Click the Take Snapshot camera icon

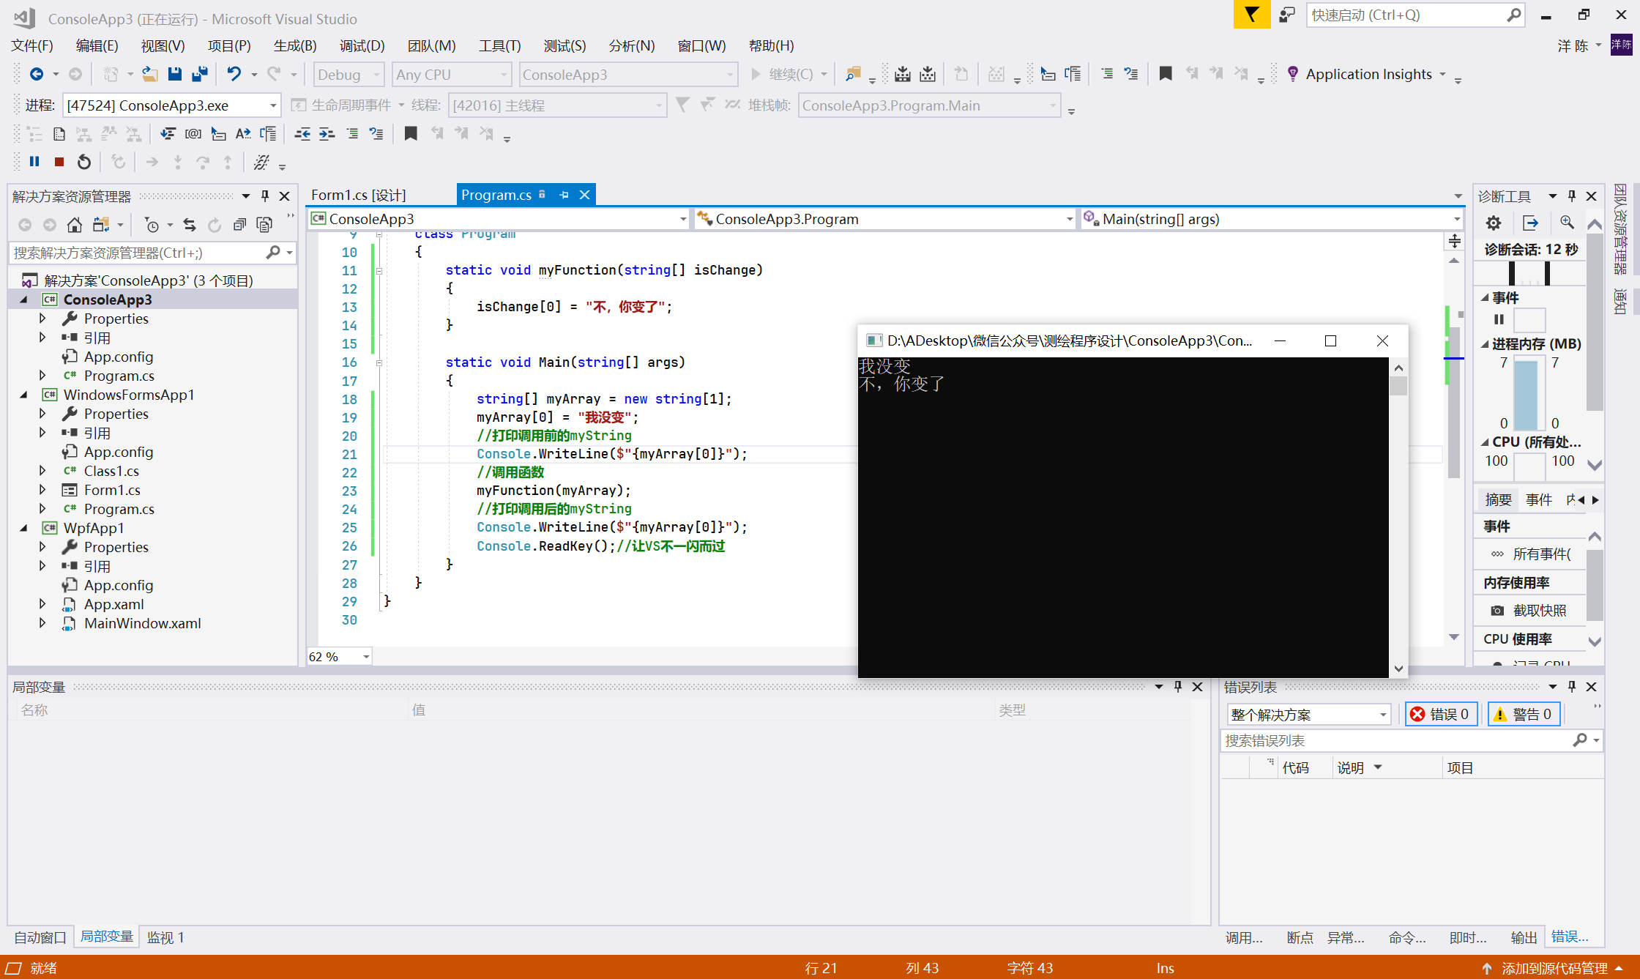(1498, 611)
